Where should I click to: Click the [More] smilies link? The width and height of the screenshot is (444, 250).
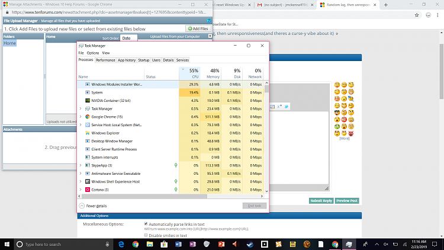[345, 139]
